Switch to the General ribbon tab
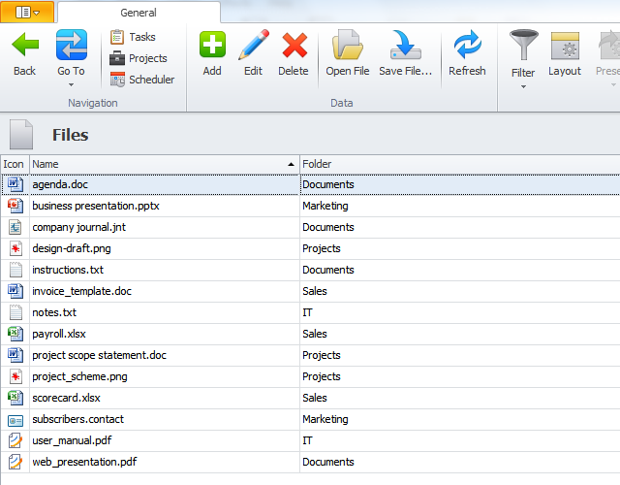 point(139,13)
